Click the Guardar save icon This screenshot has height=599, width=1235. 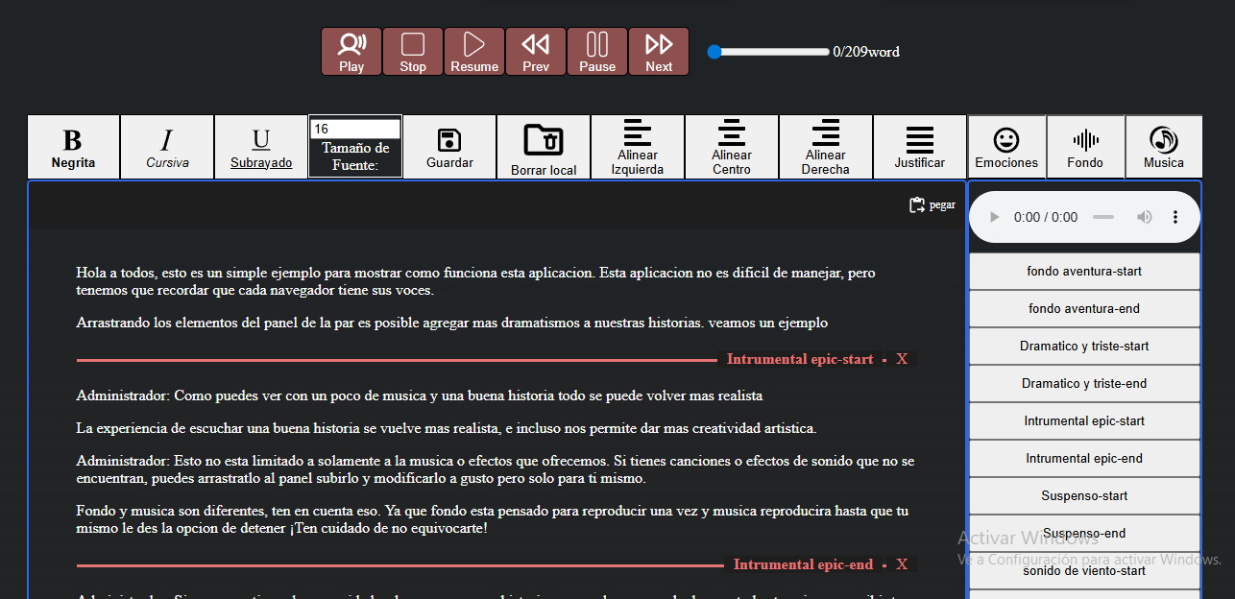click(449, 146)
